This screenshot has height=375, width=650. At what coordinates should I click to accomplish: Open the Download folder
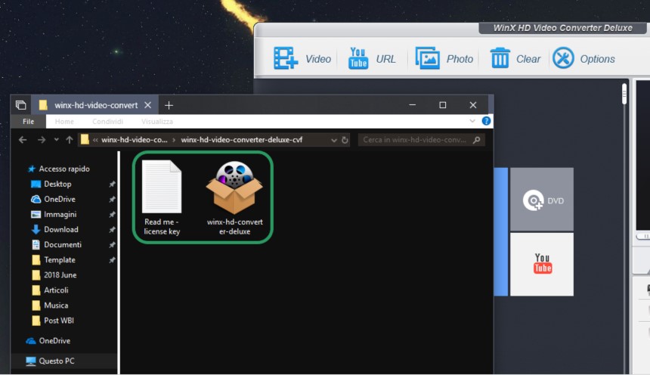click(x=61, y=229)
